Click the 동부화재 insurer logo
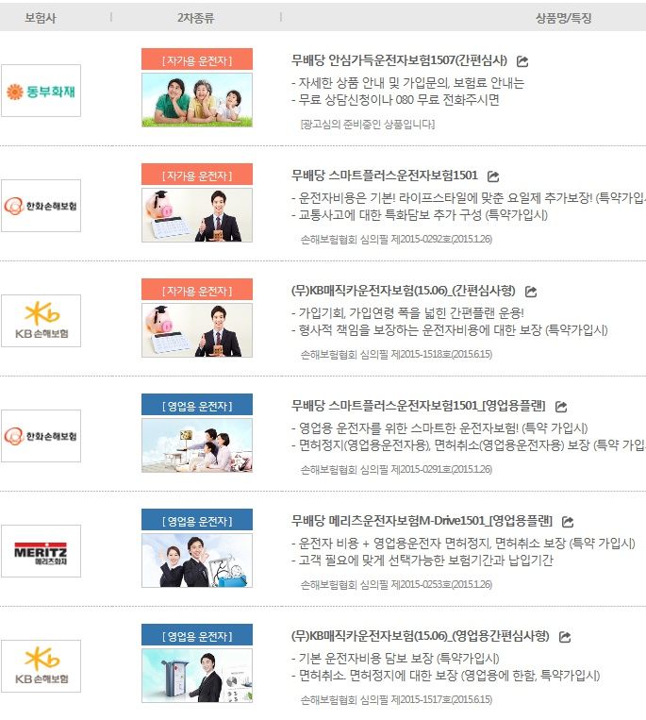 [x=41, y=91]
